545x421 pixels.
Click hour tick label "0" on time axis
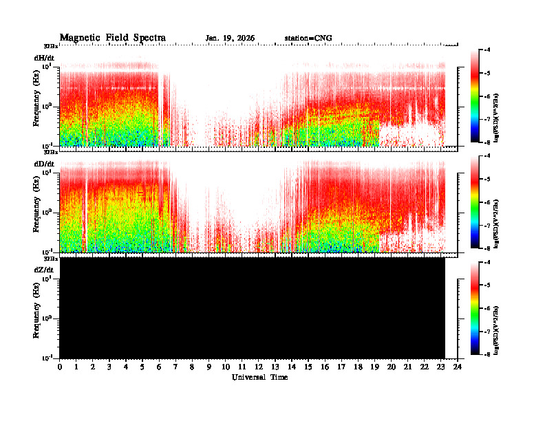pyautogui.click(x=60, y=367)
